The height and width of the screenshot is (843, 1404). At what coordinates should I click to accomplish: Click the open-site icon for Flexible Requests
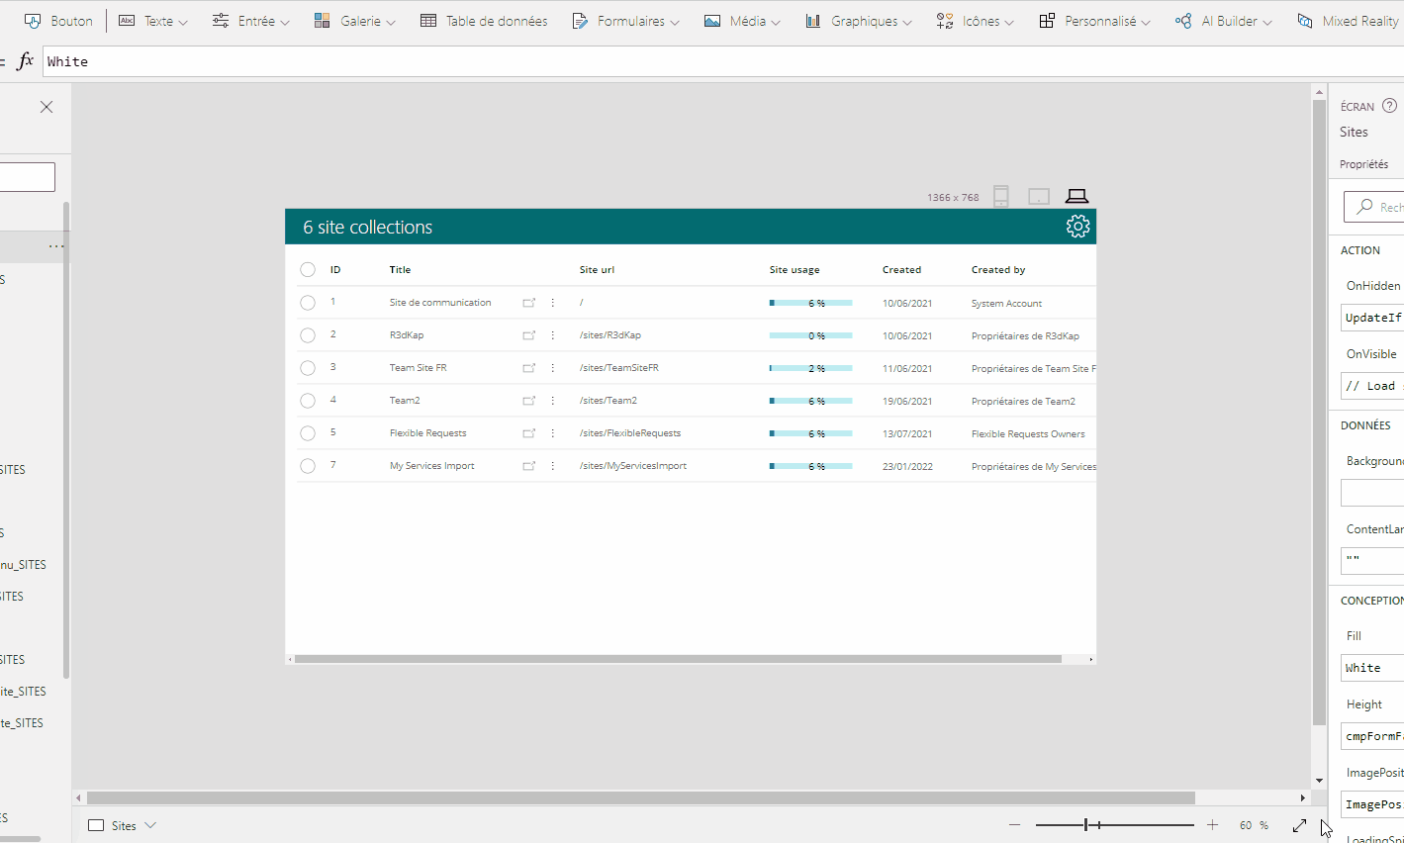(x=529, y=433)
